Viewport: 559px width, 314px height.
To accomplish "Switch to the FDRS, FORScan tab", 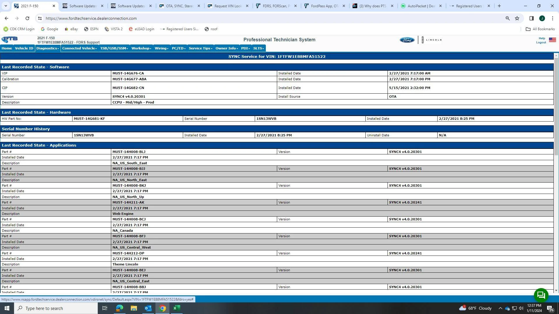I will pyautogui.click(x=276, y=6).
